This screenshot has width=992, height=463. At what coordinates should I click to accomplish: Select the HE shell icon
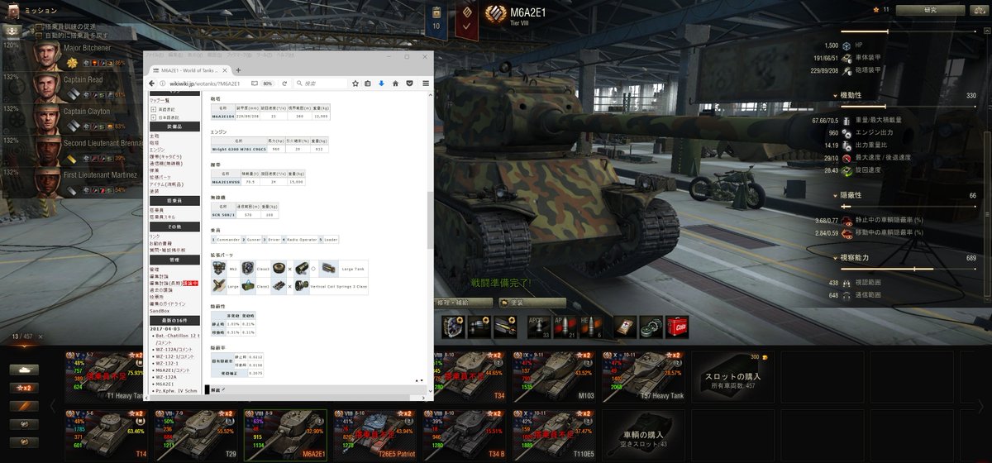pyautogui.click(x=590, y=327)
